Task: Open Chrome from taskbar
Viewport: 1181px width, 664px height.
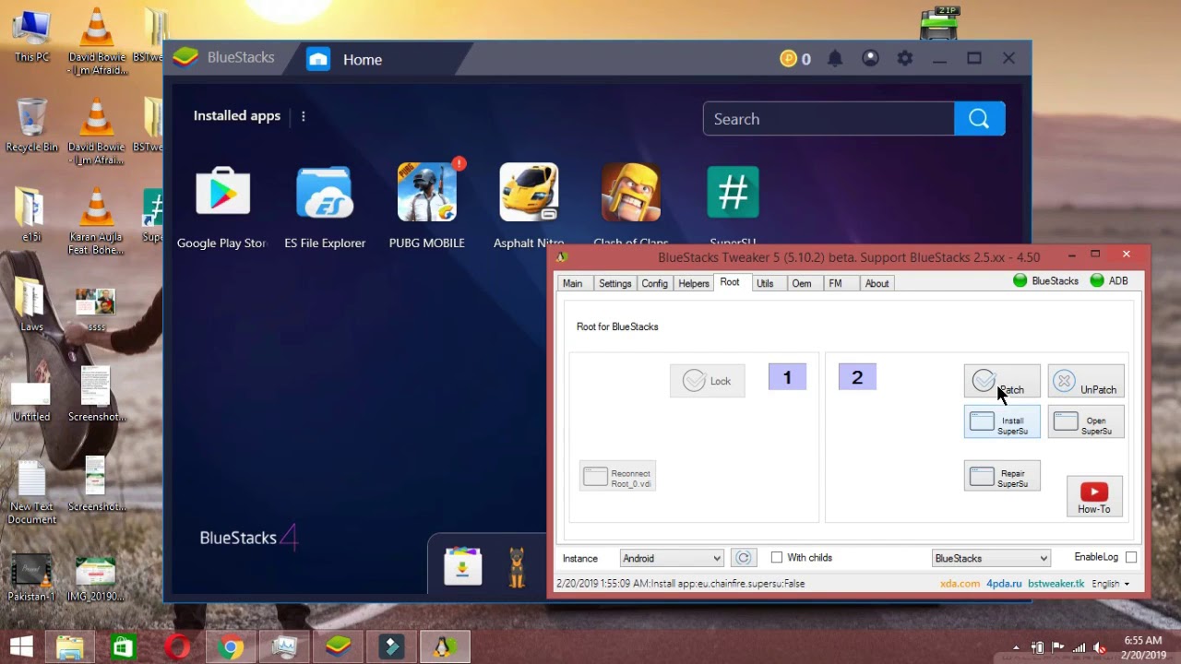Action: [x=231, y=646]
